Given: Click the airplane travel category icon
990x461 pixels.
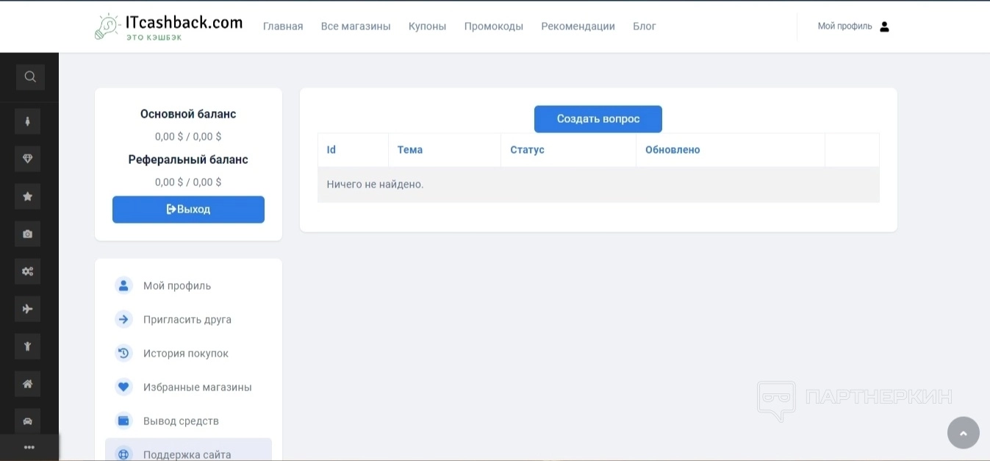Looking at the screenshot, I should [x=27, y=309].
